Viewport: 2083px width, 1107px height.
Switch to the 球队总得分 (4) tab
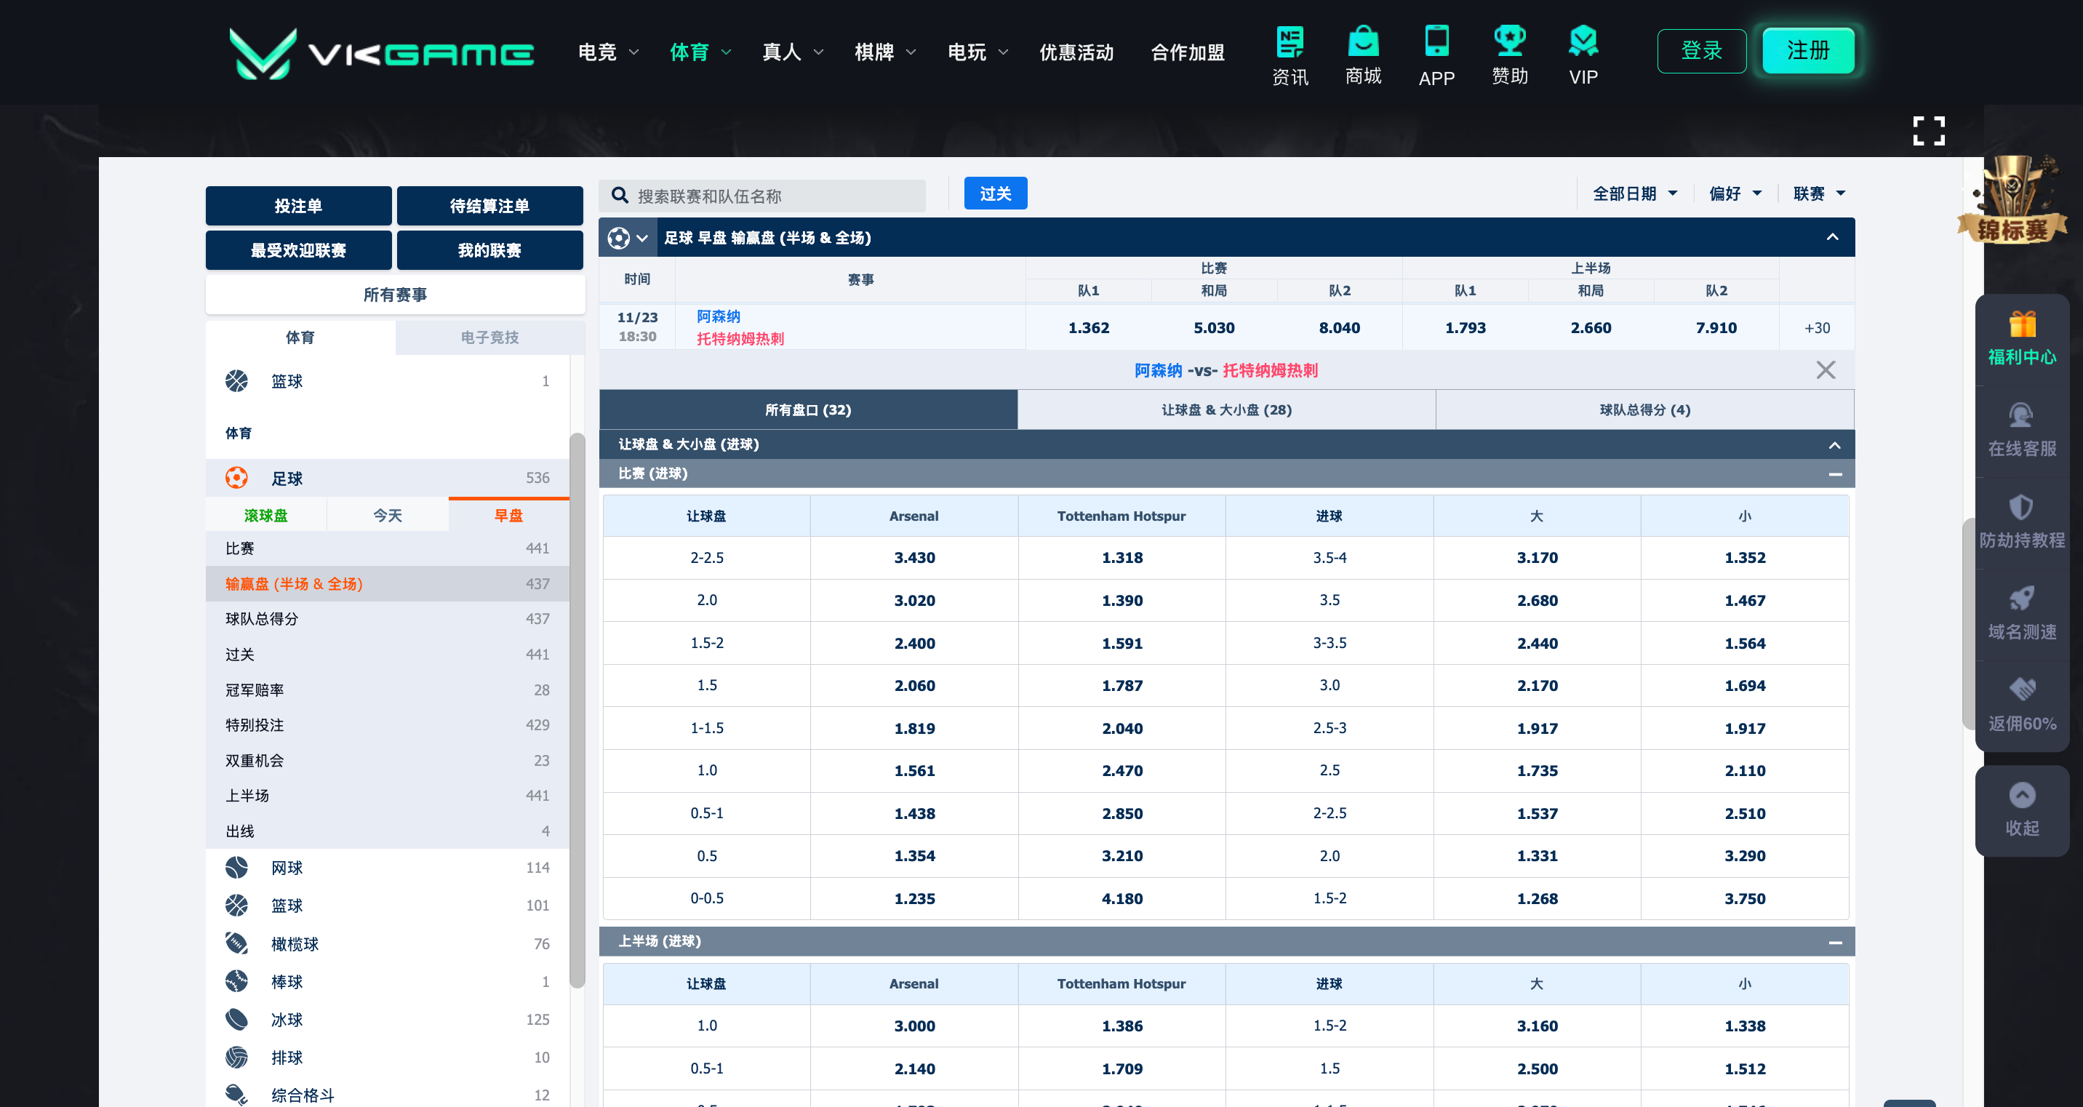click(1646, 410)
